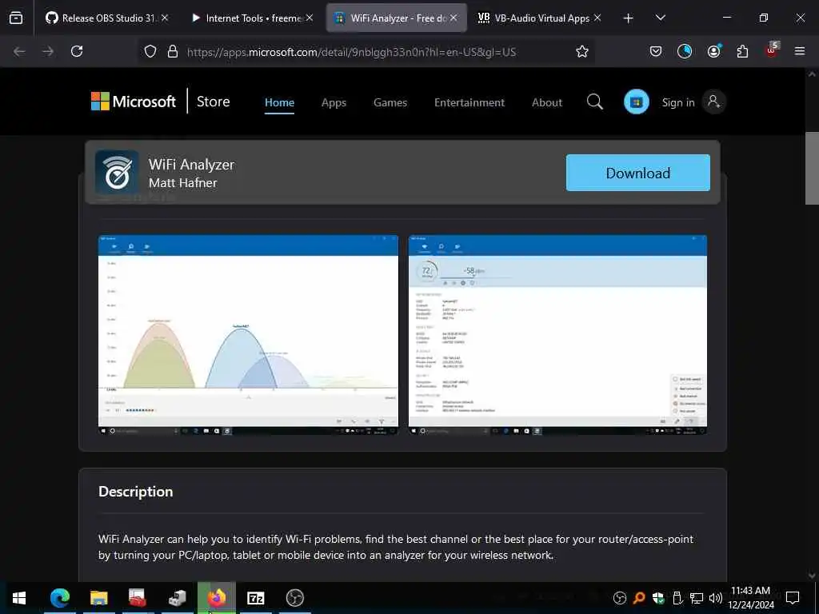The width and height of the screenshot is (819, 614).
Task: Open Firefox View icon in tab bar
Action: (x=16, y=18)
